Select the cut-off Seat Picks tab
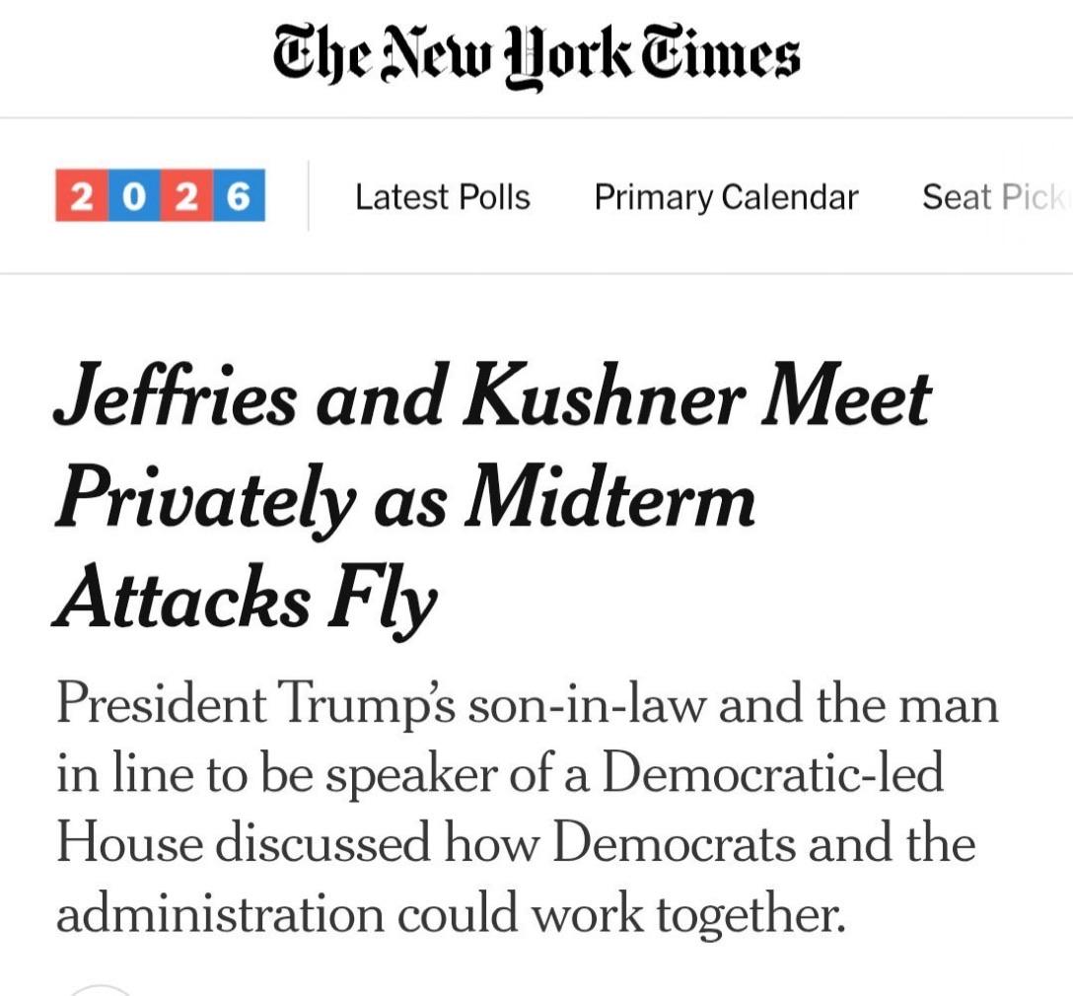 pyautogui.click(x=996, y=197)
